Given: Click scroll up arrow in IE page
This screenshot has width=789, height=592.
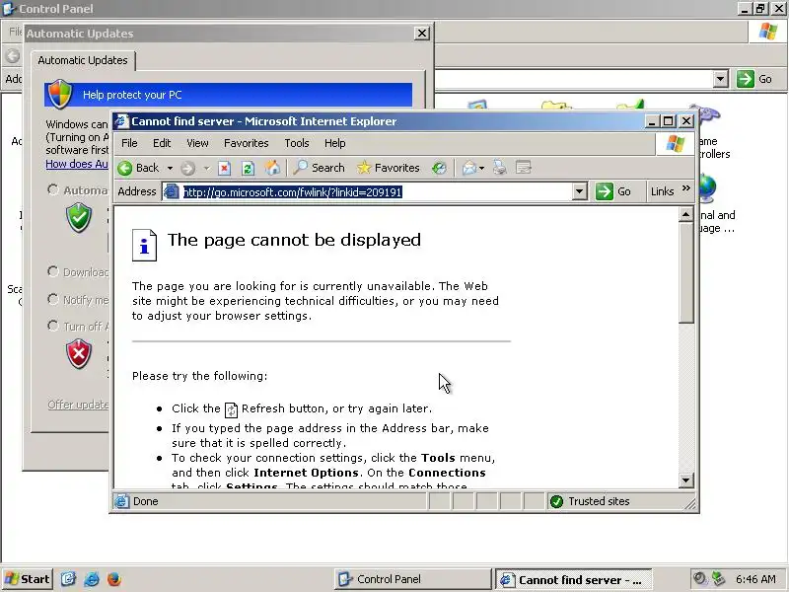Looking at the screenshot, I should tap(685, 215).
